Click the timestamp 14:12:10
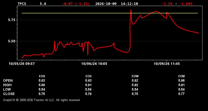This screenshot has height=111, width=208. (129, 4)
